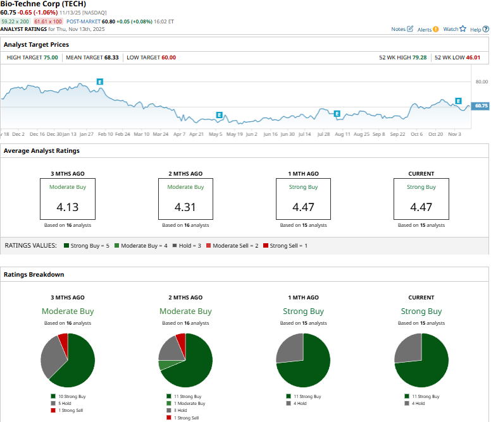The image size is (491, 422).
Task: Select the earnings marker near Aug 11
Action: point(337,114)
